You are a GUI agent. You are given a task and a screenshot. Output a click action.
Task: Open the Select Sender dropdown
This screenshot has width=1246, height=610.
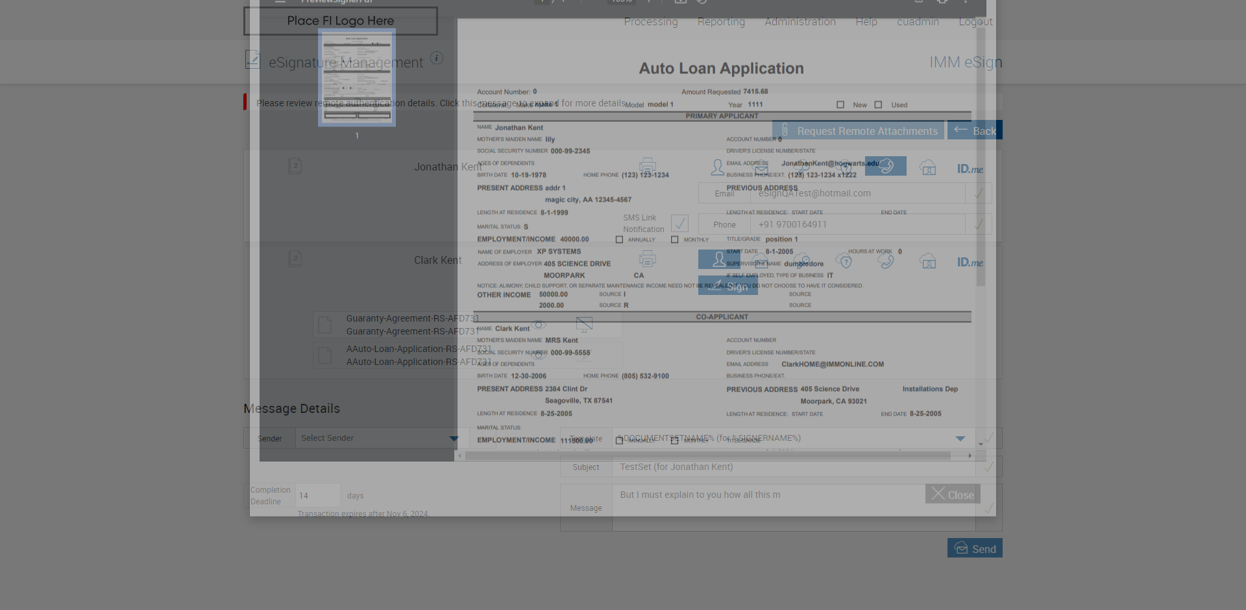tap(382, 438)
